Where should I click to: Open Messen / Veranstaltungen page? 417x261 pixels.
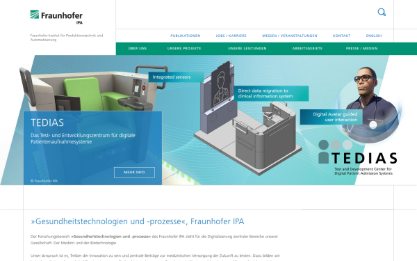click(290, 35)
